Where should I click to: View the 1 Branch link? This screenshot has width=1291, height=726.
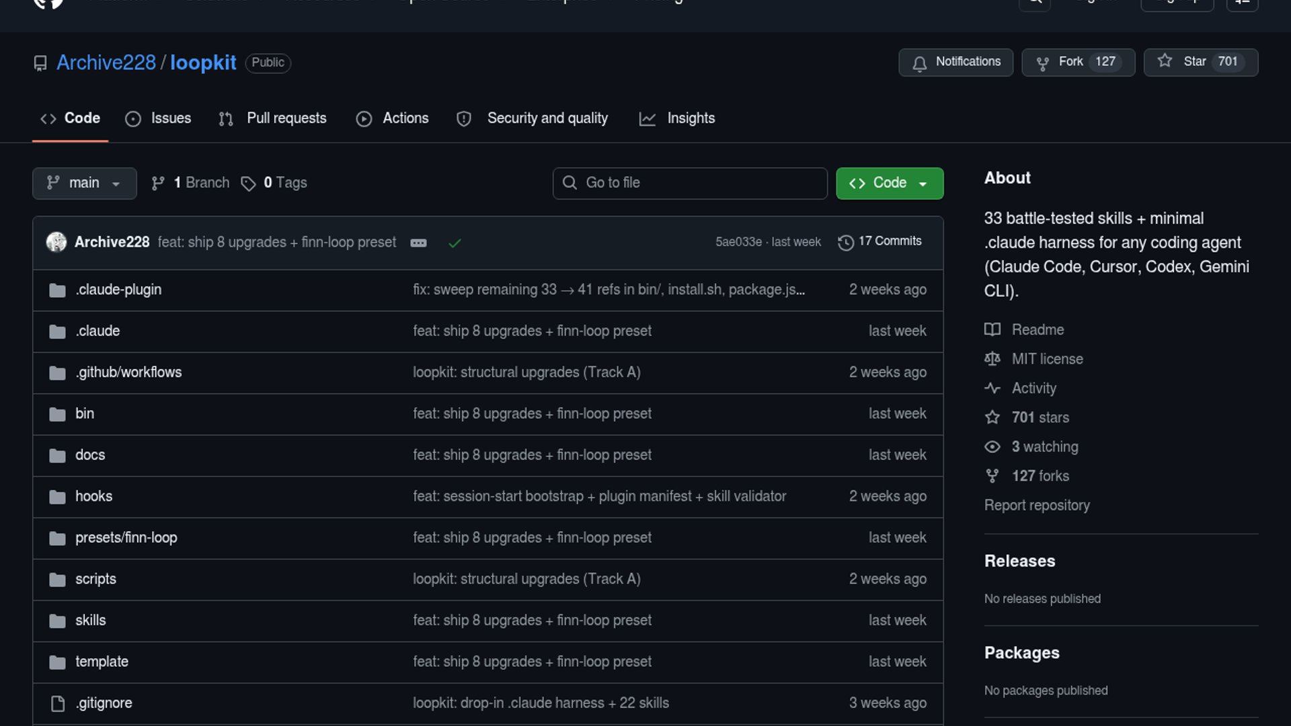click(191, 183)
